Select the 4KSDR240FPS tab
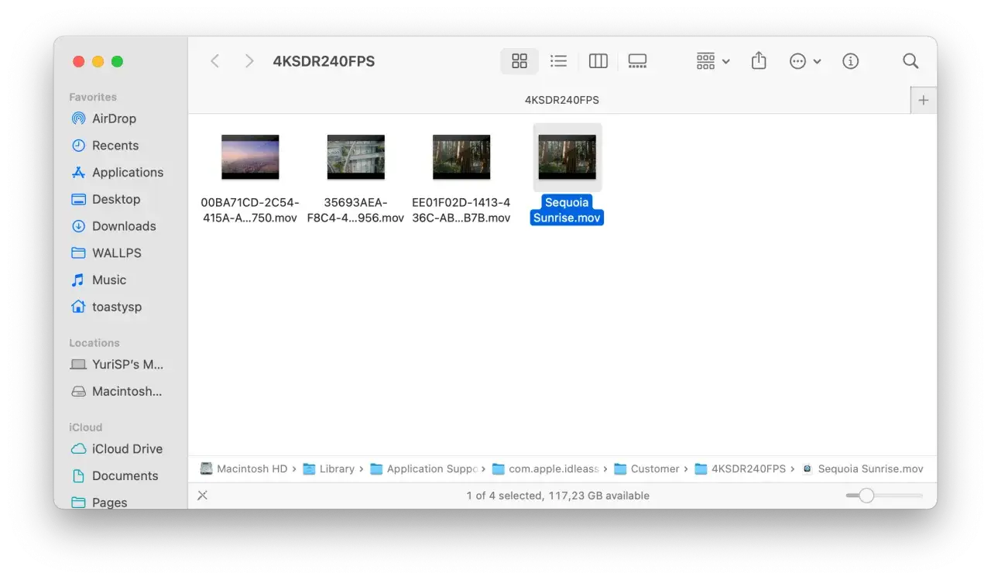 click(x=563, y=99)
